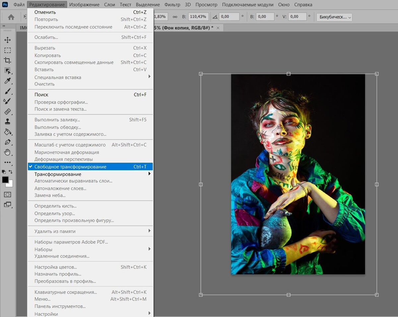
Task: Select the Paint Bucket tool
Action: pos(7,132)
